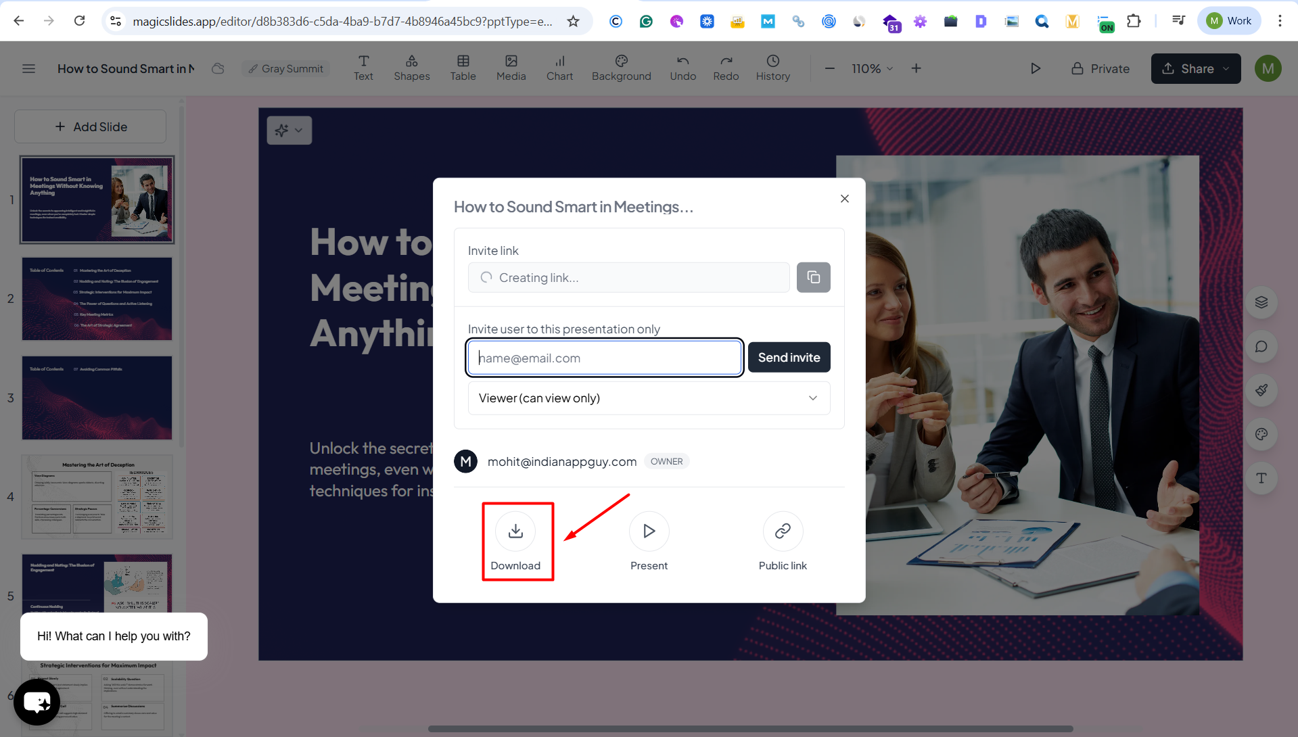Send invite to the entered email
The height and width of the screenshot is (737, 1298).
[x=789, y=358]
